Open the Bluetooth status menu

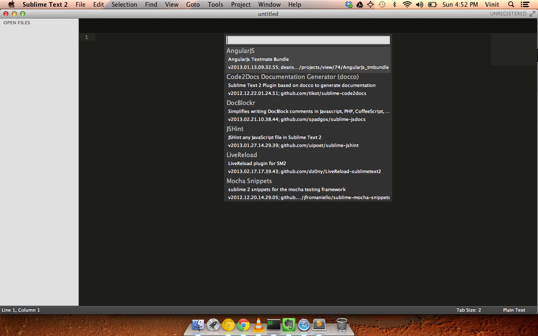click(x=394, y=5)
